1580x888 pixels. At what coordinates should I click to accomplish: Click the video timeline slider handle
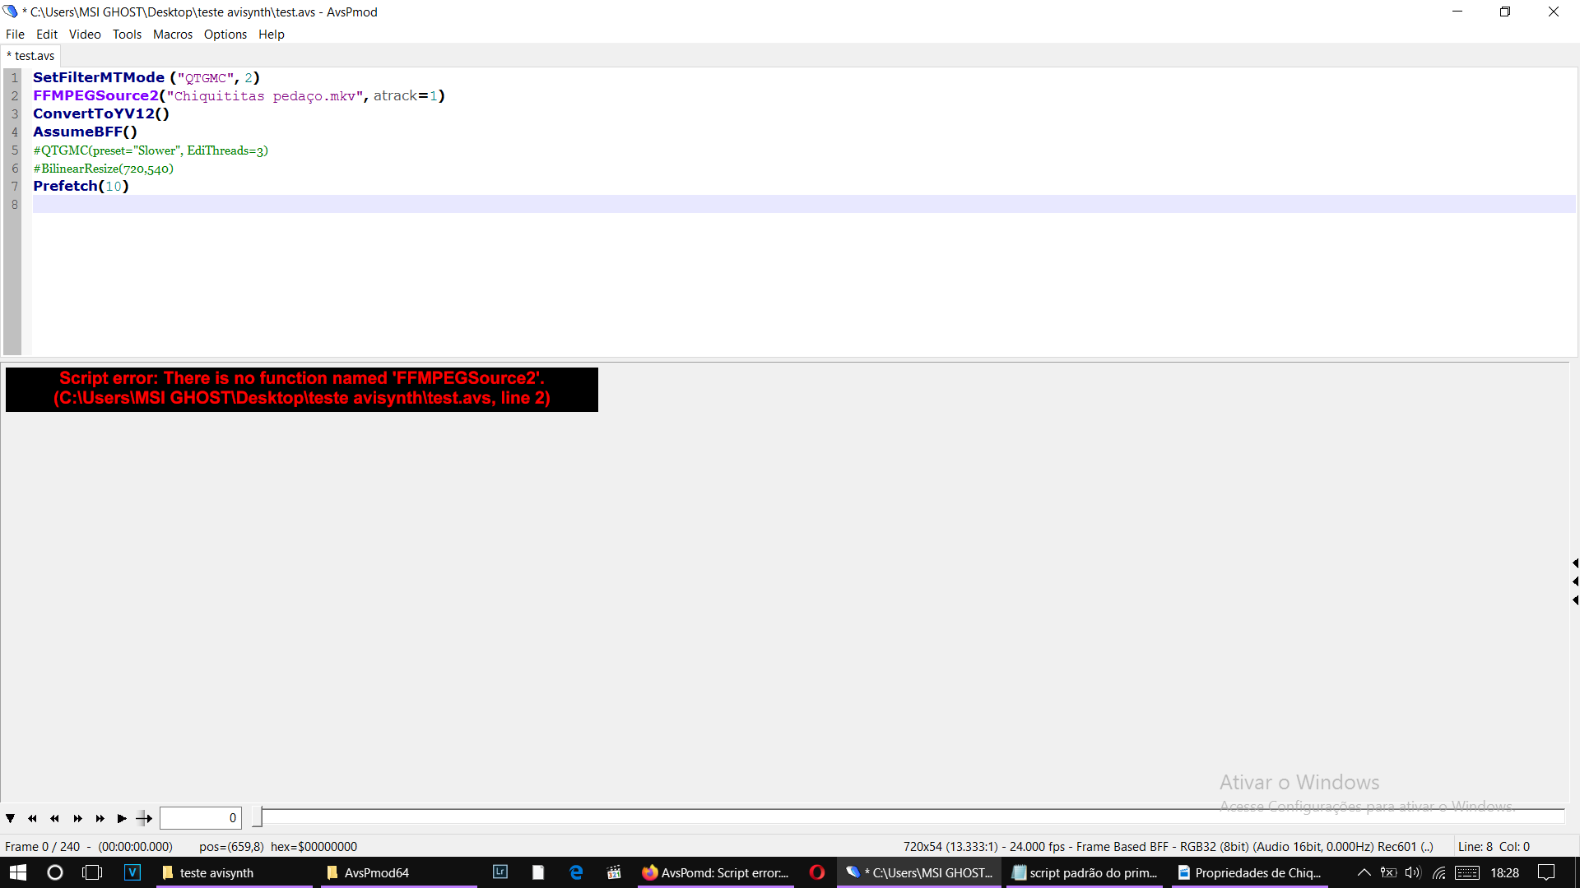tap(257, 817)
